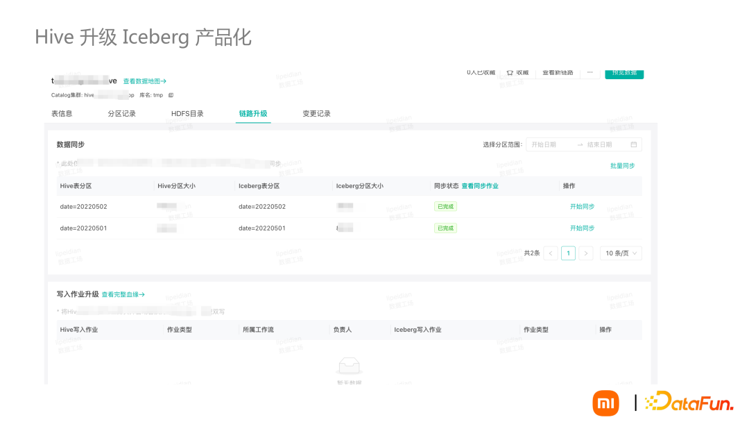Click the Iceberg写入作业 column header
The height and width of the screenshot is (422, 749).
point(418,330)
